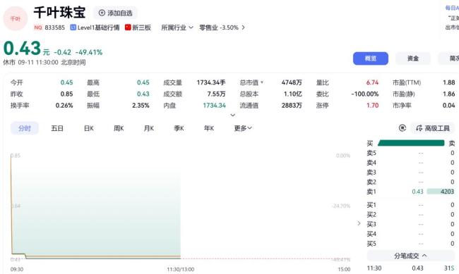Click the buy/sell ratio bar
Viewport: 459px width, 274px height.
click(x=411, y=143)
